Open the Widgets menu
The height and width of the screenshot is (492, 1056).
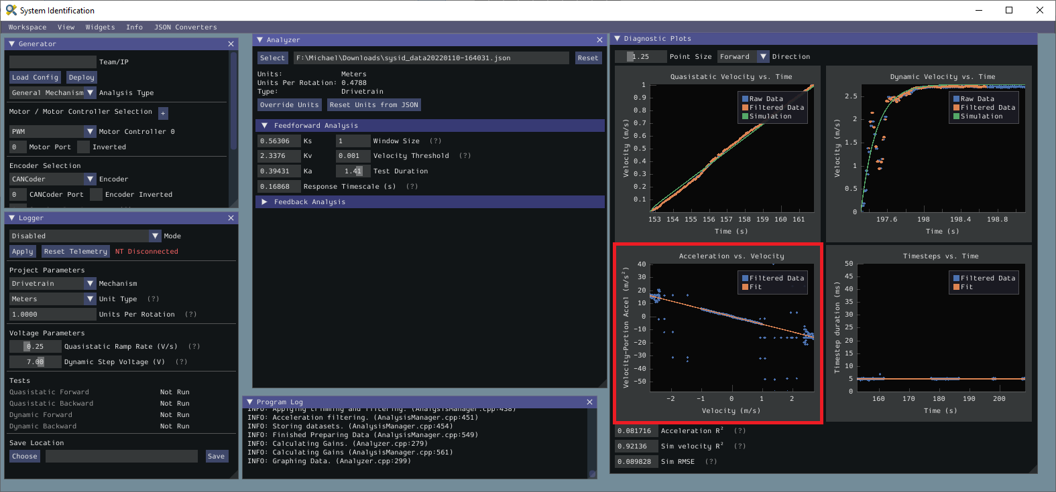100,27
